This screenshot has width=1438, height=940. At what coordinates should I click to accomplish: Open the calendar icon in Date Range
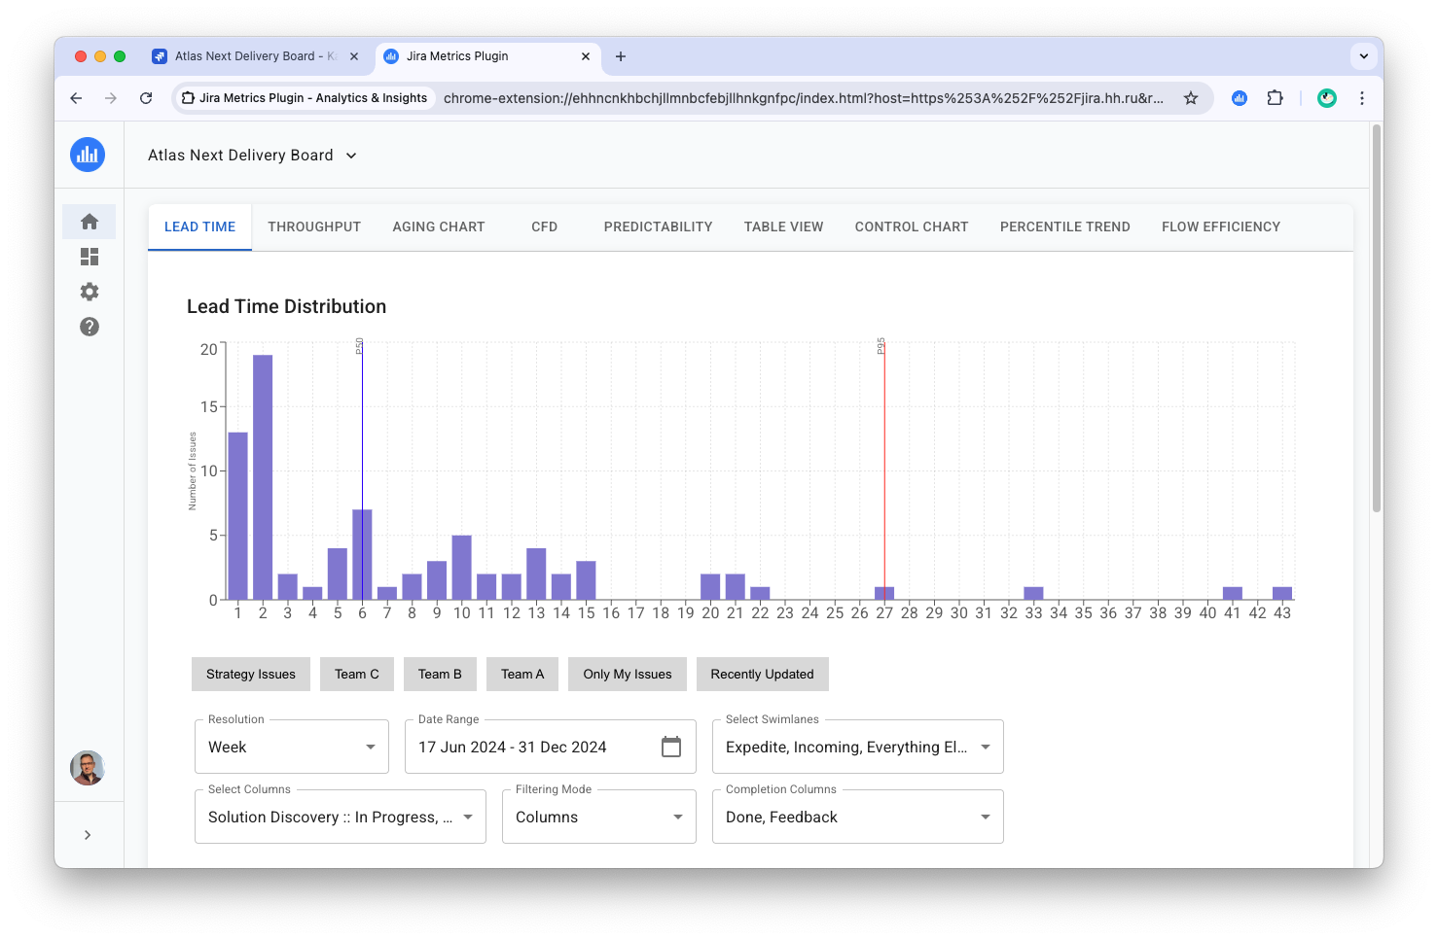click(x=671, y=747)
